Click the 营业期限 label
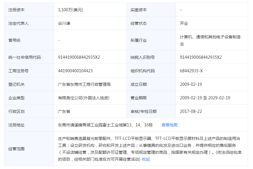Image resolution: width=253 pixels, height=169 pixels. click(139, 98)
